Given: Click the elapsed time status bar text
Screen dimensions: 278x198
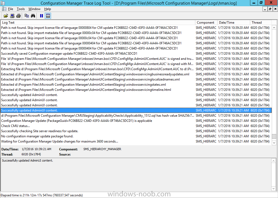Looking at the screenshot, I should pos(42,195).
